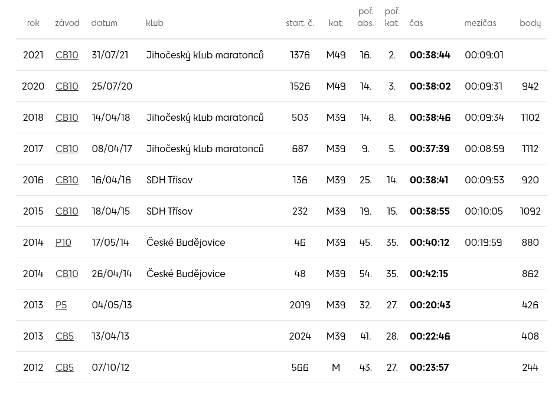Select the CB10 link in the 2016 row
Viewport: 555px width, 395px height.
[x=67, y=180]
